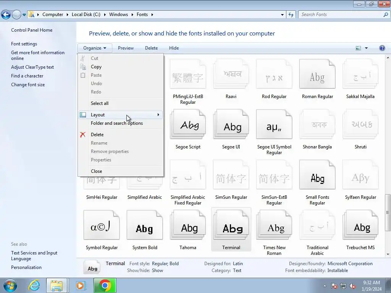This screenshot has width=391, height=293.
Task: Open the Personalization link
Action: tap(26, 267)
